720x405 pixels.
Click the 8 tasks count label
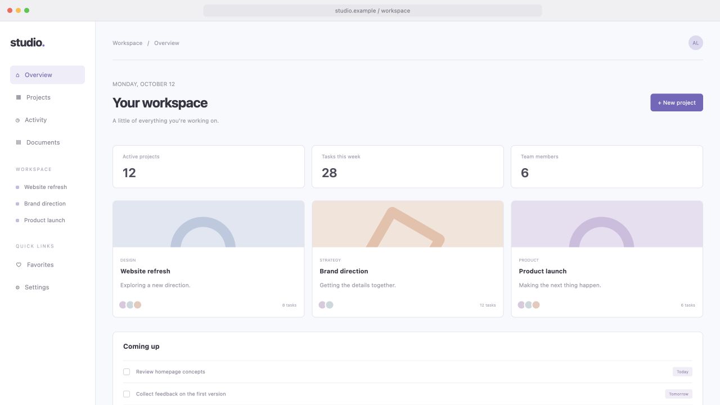pyautogui.click(x=289, y=305)
